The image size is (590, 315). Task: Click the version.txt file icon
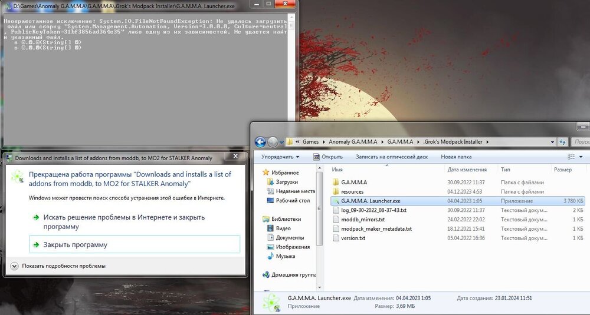tap(336, 238)
